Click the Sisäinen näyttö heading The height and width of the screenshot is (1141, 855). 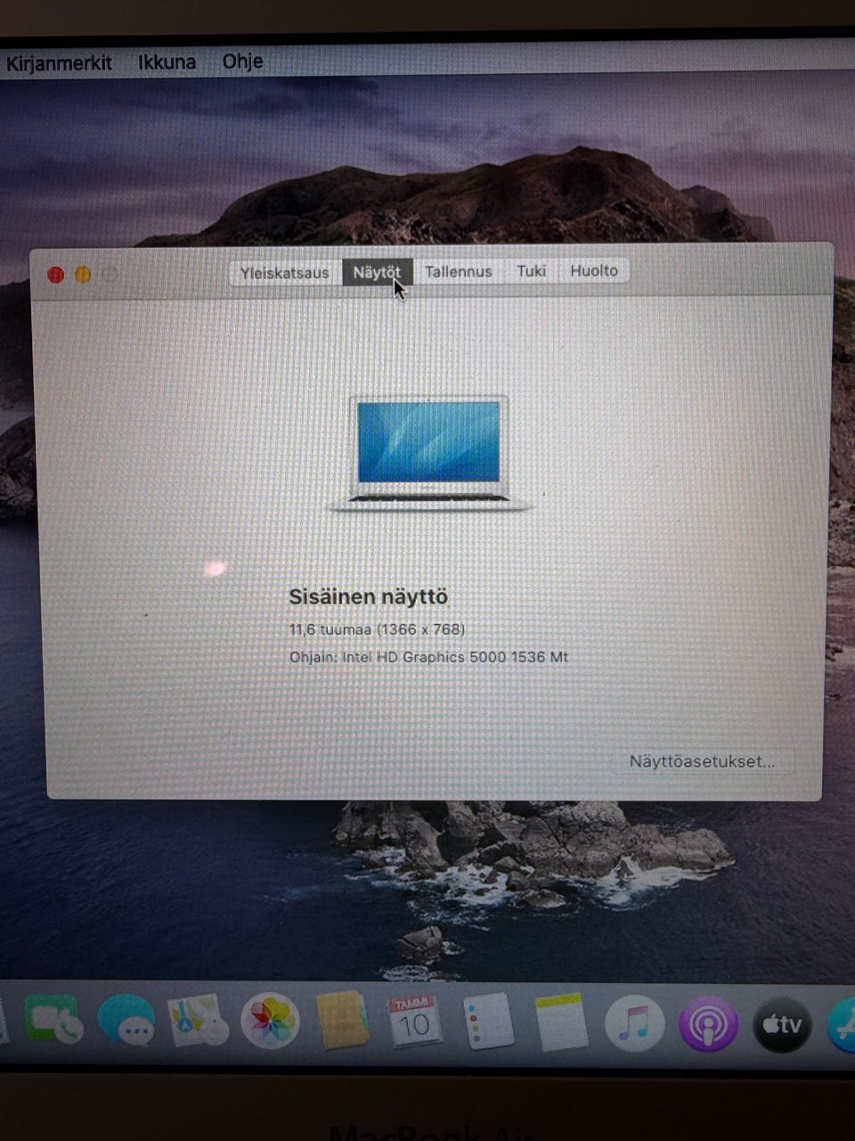click(368, 596)
